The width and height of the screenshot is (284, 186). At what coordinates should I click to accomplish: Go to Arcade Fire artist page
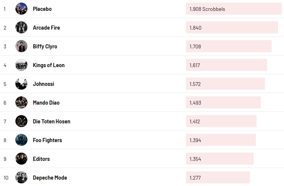coord(46,27)
